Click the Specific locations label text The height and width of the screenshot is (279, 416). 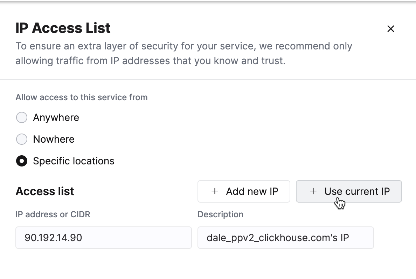[x=73, y=161]
